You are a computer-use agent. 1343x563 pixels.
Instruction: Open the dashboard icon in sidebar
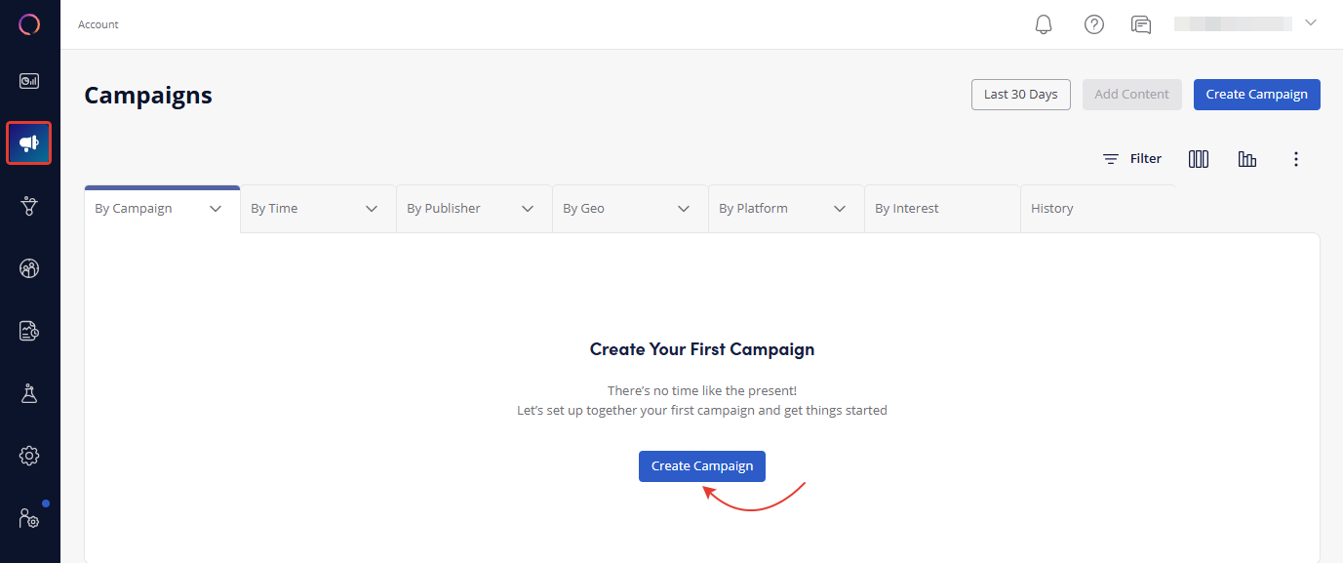pos(29,81)
